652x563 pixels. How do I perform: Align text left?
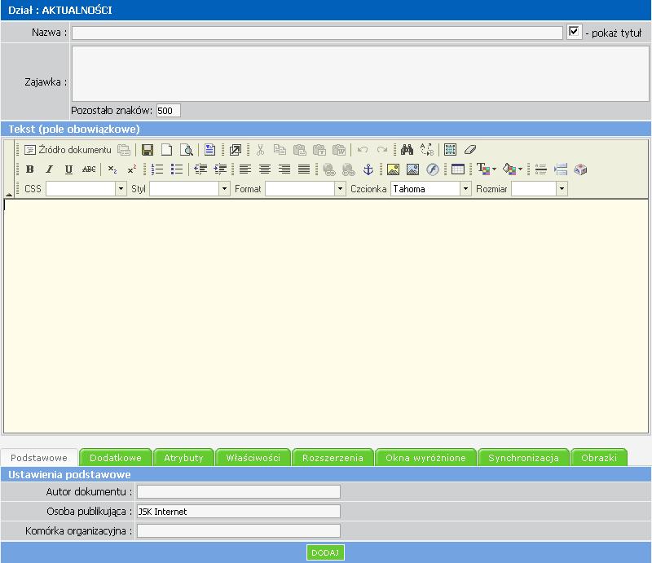245,169
